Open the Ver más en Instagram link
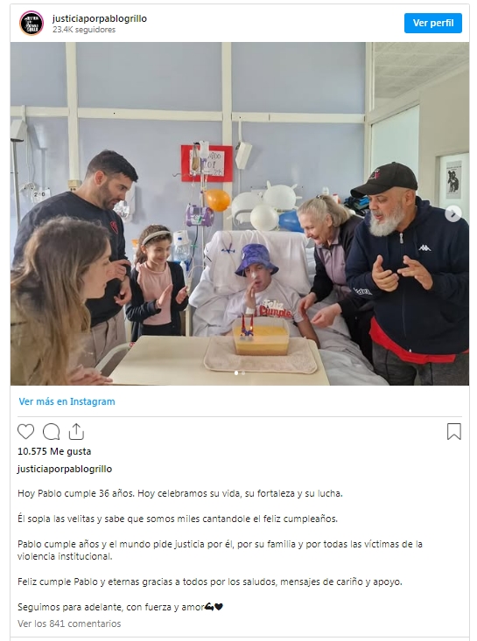The width and height of the screenshot is (477, 641). click(x=67, y=401)
